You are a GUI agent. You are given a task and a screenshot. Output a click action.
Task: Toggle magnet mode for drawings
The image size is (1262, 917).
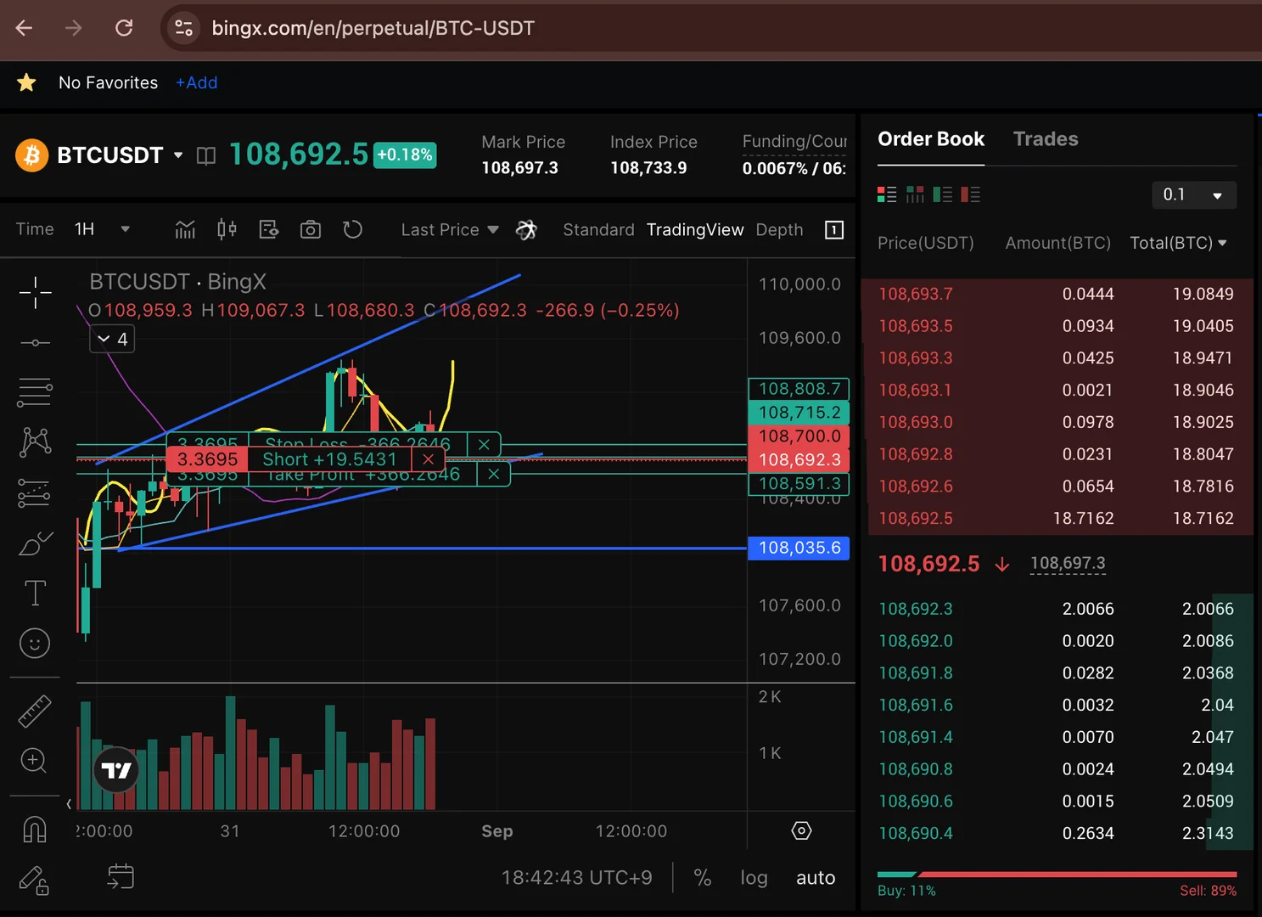pyautogui.click(x=35, y=829)
